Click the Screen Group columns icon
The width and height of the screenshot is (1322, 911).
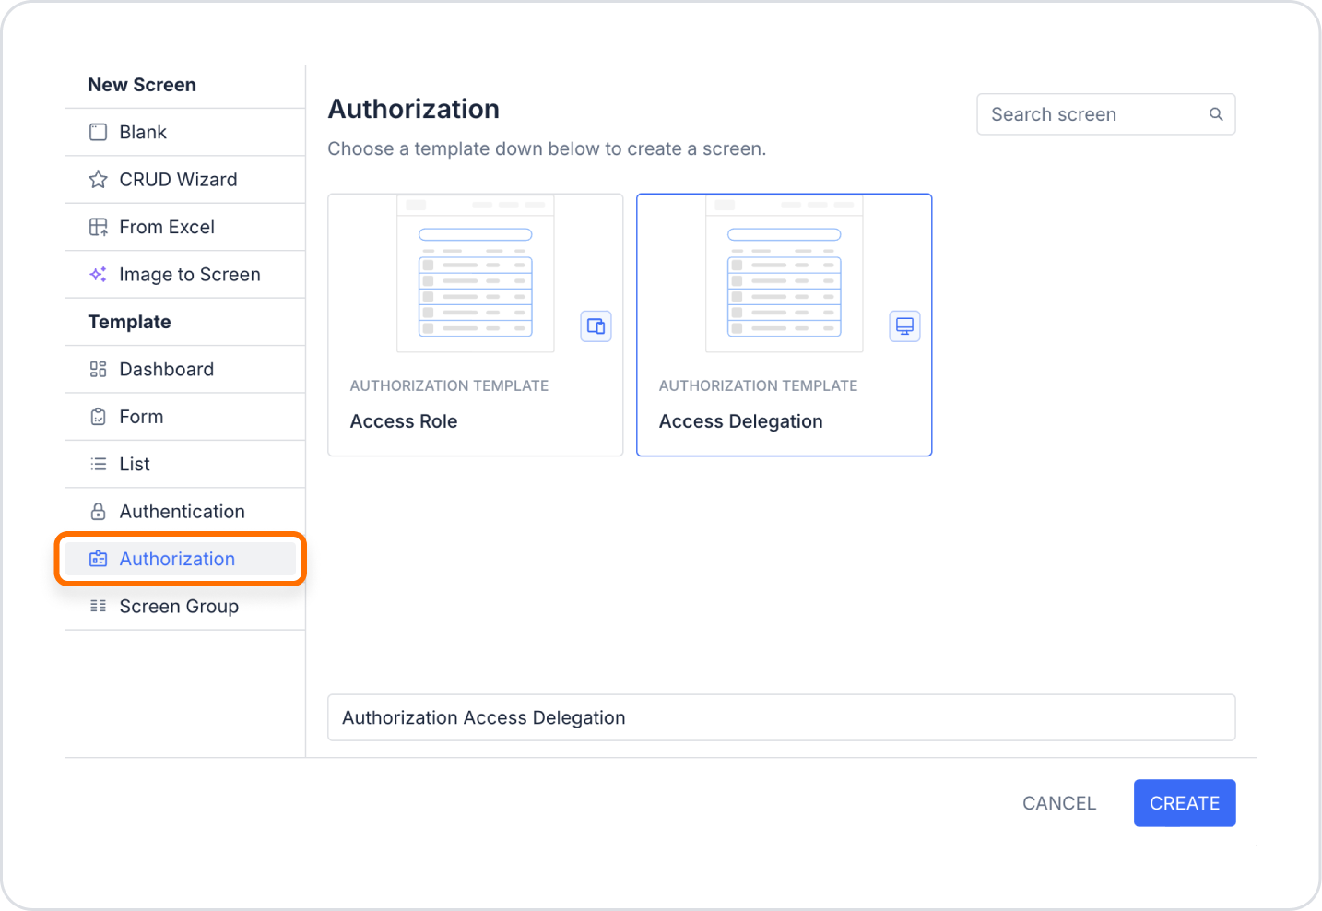[98, 607]
